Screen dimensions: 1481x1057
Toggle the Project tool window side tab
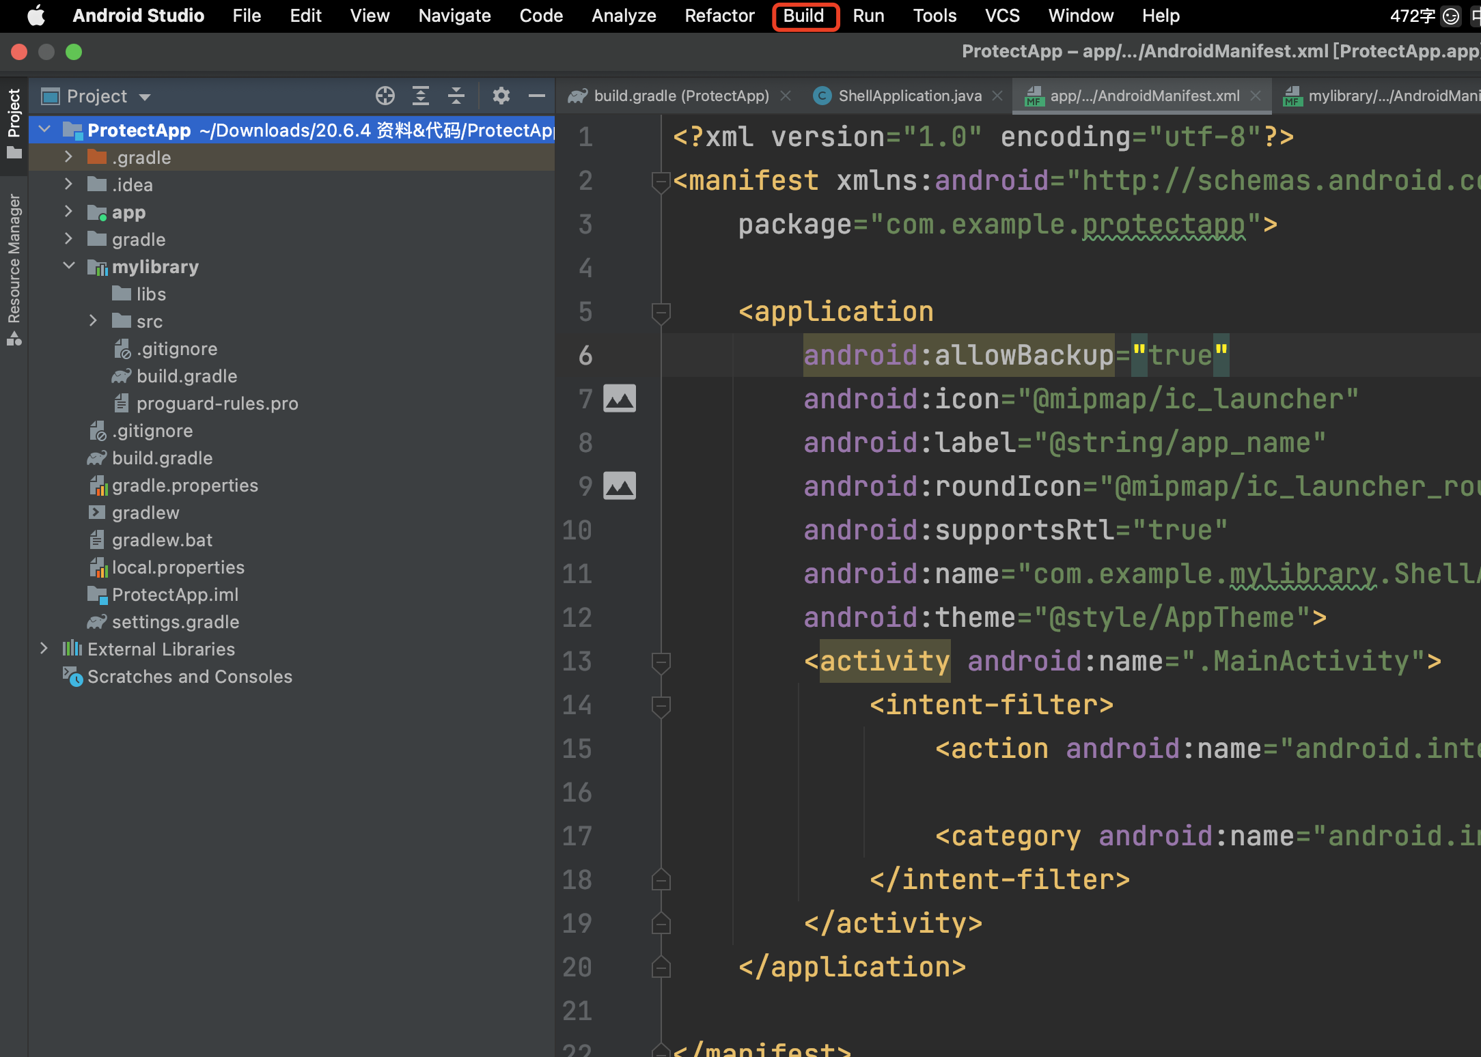click(14, 123)
